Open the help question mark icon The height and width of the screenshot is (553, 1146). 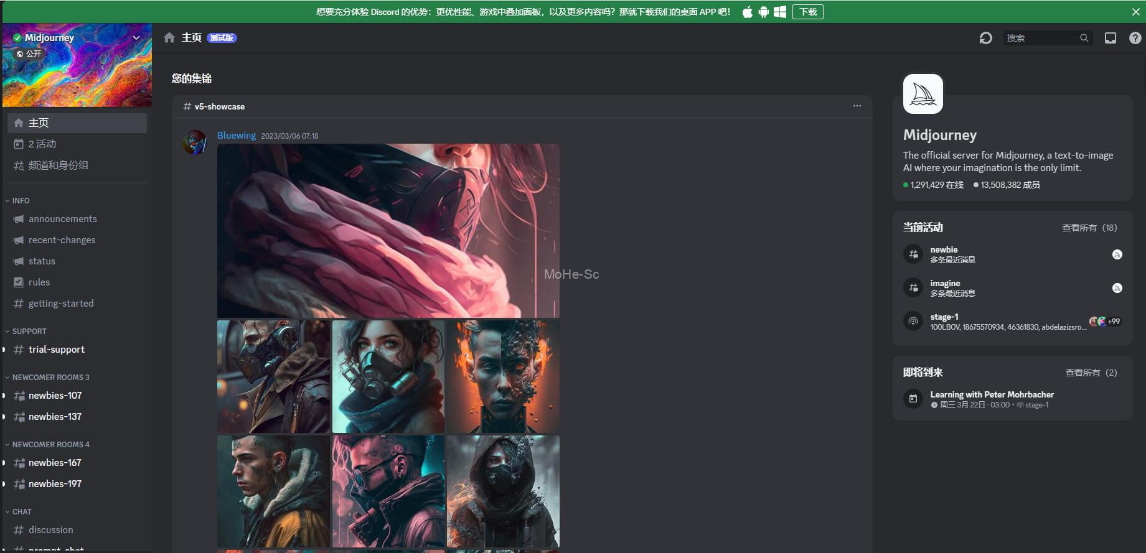point(1135,38)
